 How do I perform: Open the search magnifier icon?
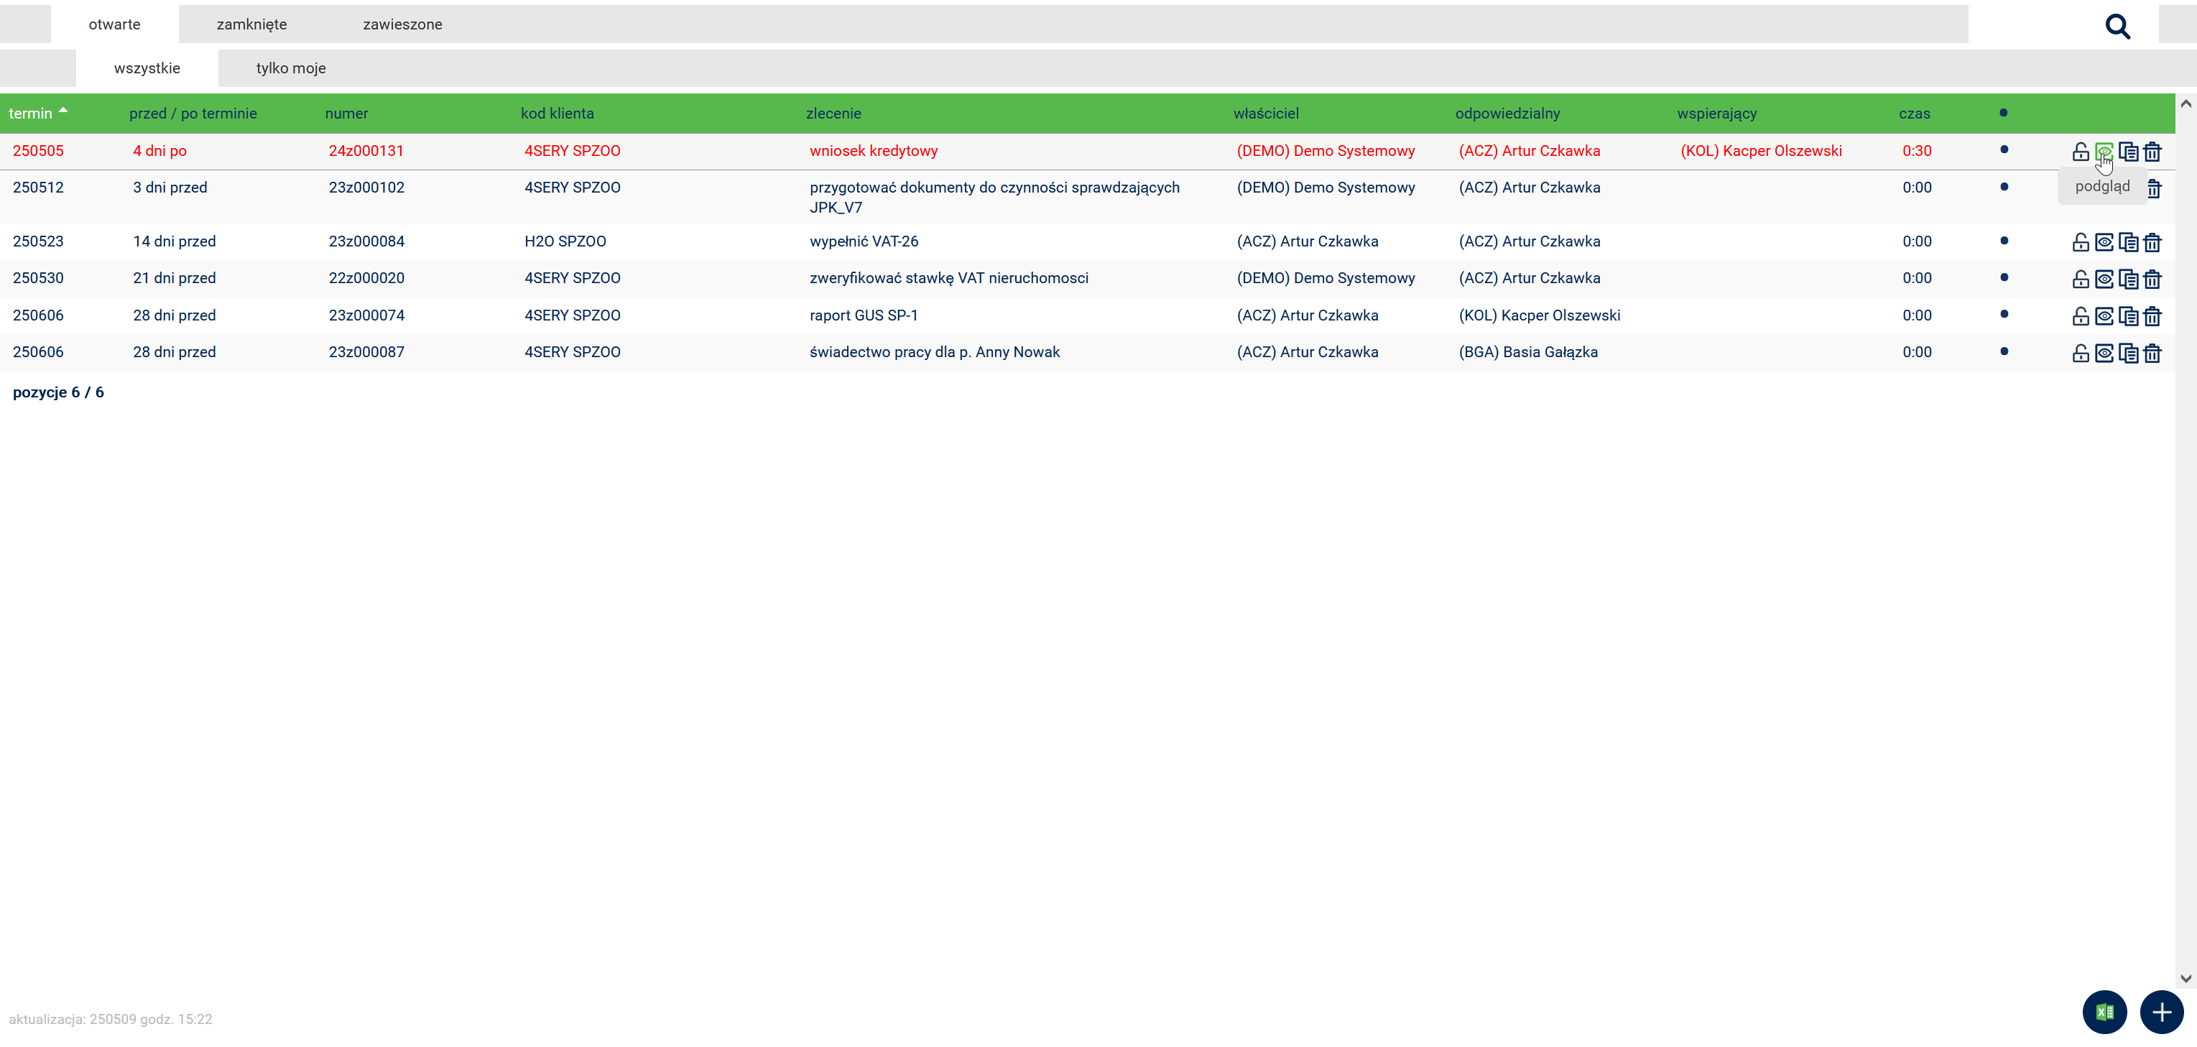2117,27
